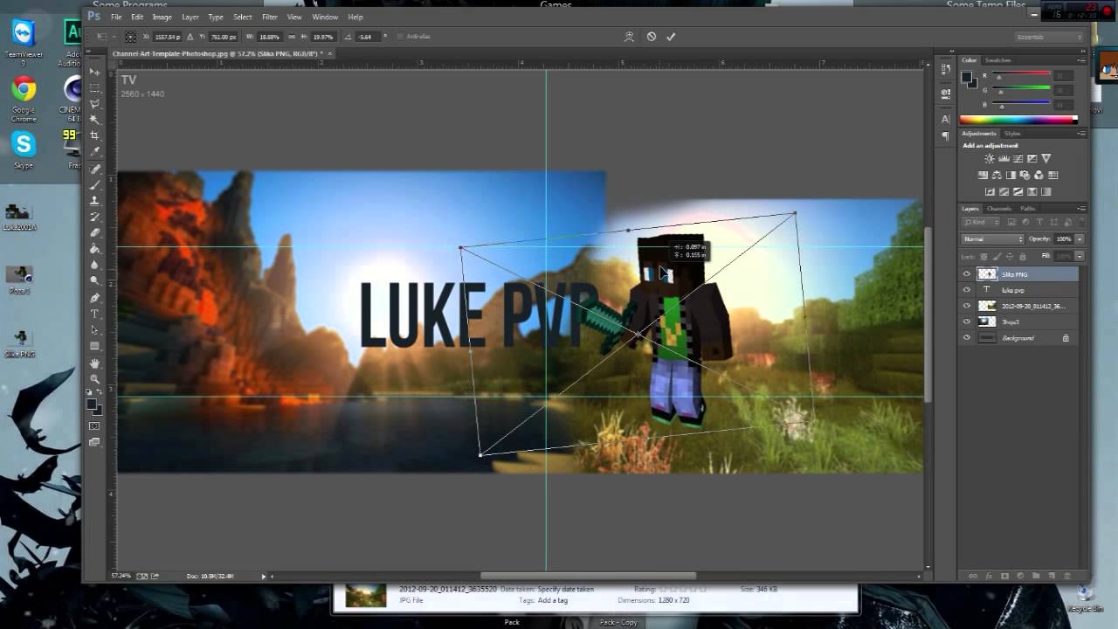Viewport: 1118px width, 629px height.
Task: Click the foreground color swatch in Color panel
Action: 967,77
